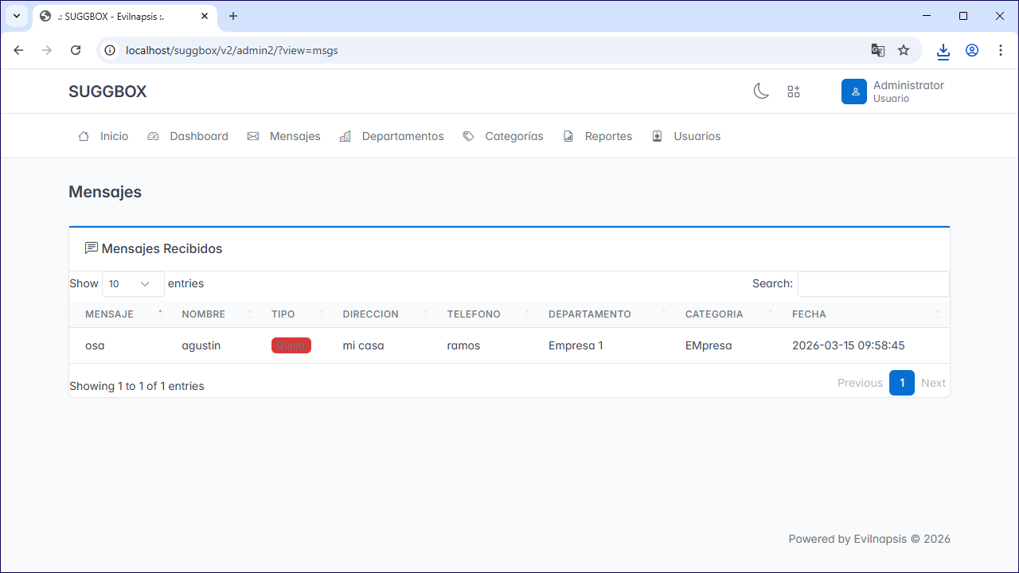
Task: Sort table by FECHA column
Action: point(863,314)
